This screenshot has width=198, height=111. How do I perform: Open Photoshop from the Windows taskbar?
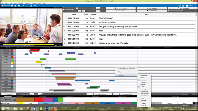coord(47,108)
